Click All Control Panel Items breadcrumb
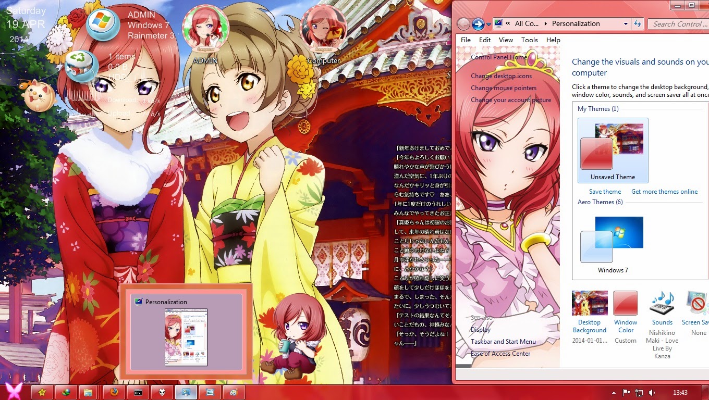 pos(527,23)
